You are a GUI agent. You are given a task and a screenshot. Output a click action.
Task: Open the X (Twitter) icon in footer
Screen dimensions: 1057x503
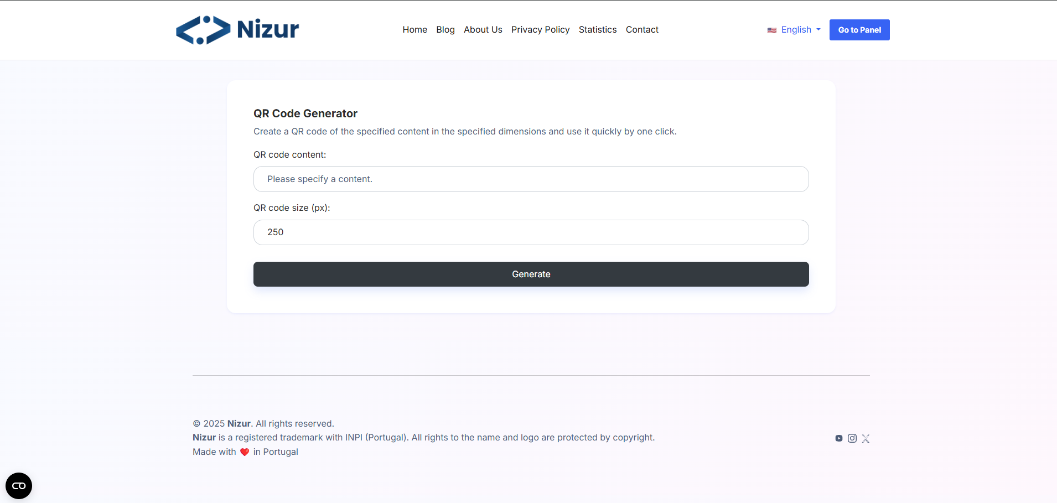coord(866,438)
